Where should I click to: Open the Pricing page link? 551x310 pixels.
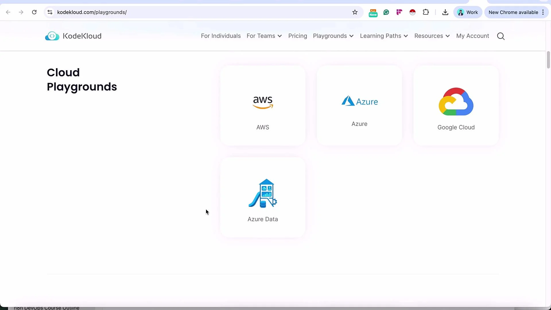point(298,36)
